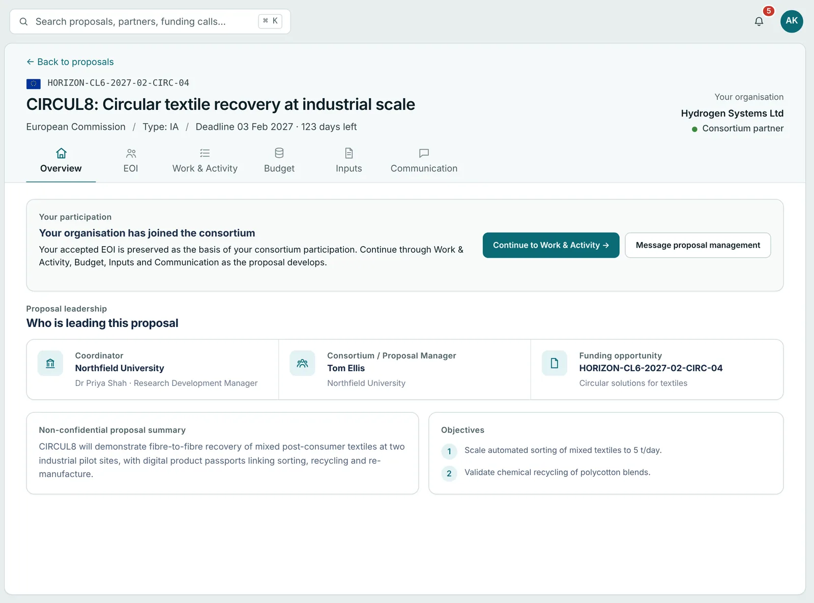814x603 pixels.
Task: Click Back to proposals link
Action: [70, 62]
